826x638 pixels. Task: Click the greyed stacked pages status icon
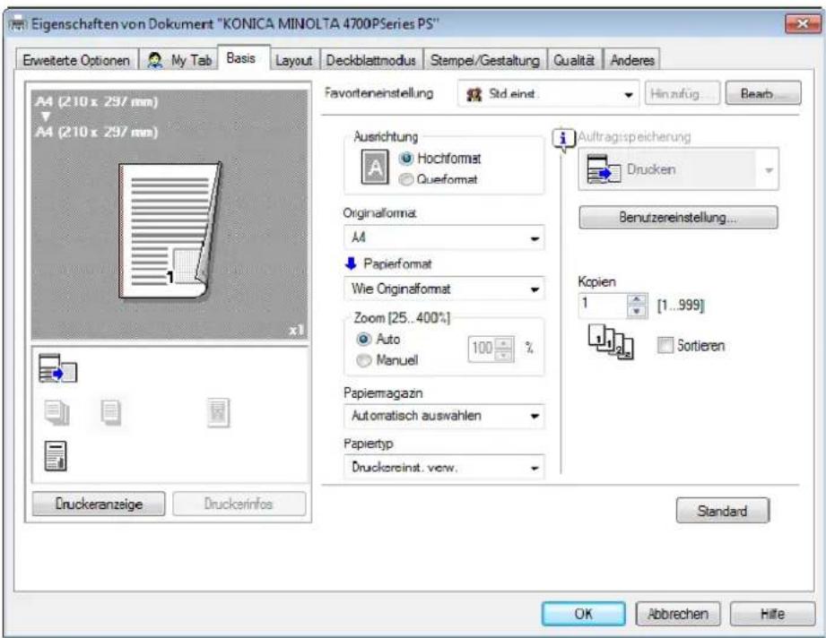(57, 413)
